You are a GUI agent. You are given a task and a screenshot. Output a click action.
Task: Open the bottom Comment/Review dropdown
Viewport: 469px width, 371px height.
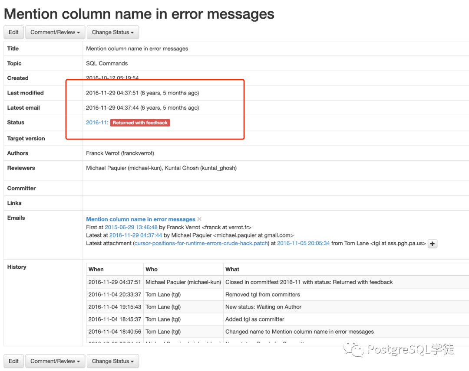[x=55, y=361]
